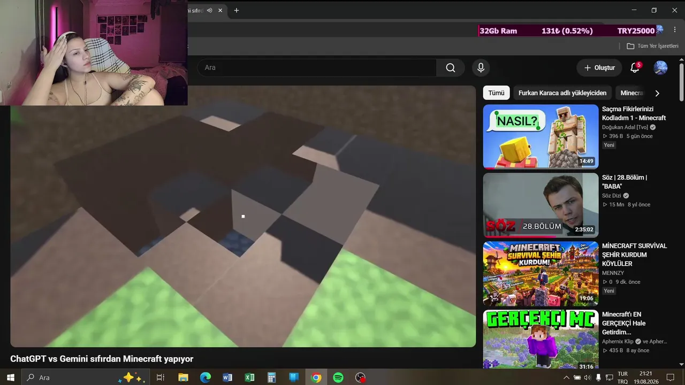Click the microphone icon in system tray
685x385 pixels.
coord(598,378)
